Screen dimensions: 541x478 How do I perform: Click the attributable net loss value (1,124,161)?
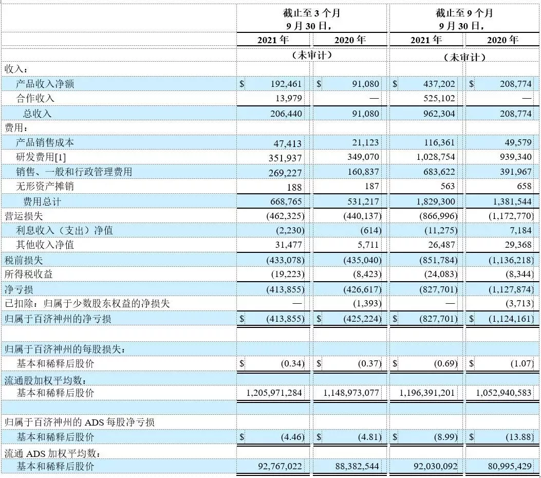(x=511, y=319)
